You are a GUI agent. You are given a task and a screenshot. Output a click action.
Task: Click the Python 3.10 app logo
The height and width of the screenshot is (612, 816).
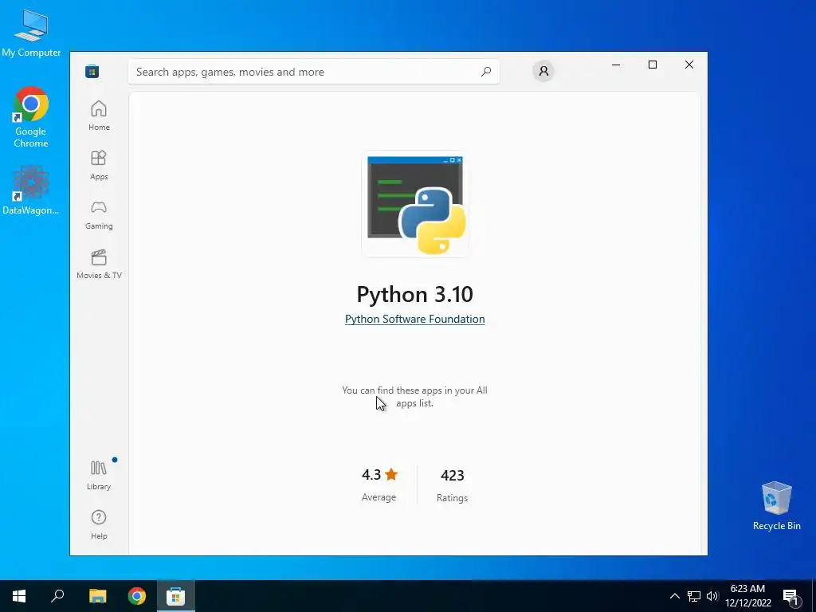coord(415,205)
